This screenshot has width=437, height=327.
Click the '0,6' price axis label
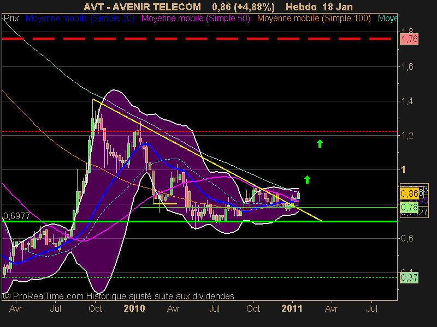(407, 239)
